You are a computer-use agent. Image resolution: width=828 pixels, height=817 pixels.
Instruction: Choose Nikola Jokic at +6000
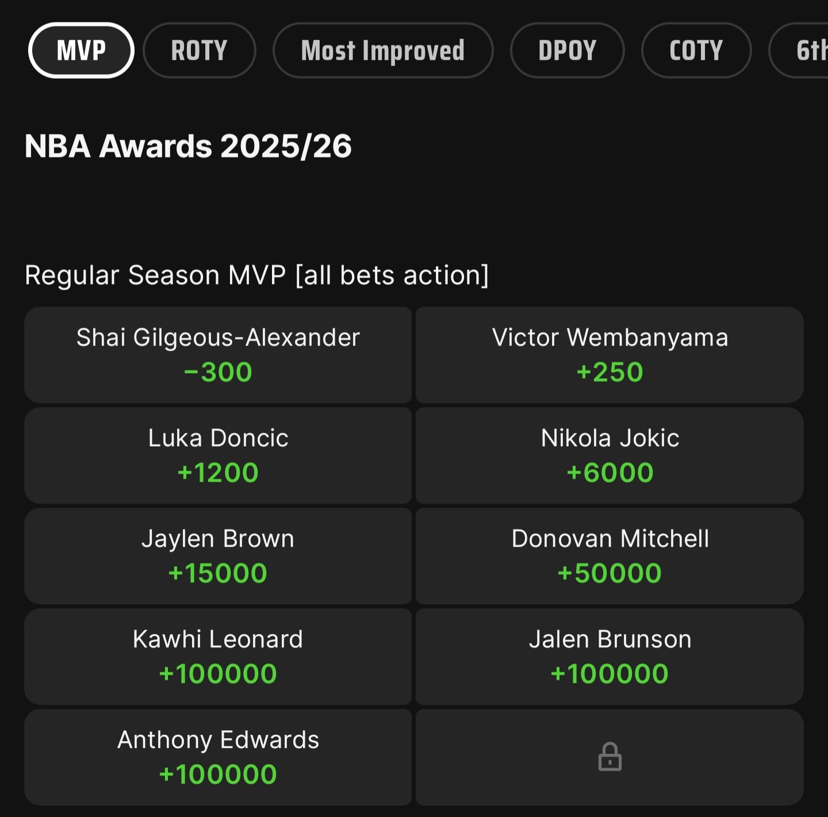click(609, 455)
